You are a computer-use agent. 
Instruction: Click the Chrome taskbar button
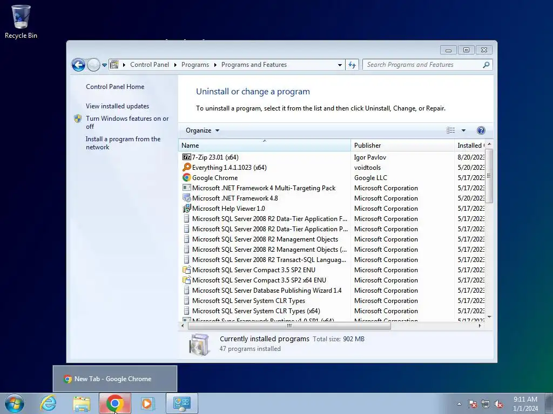(x=115, y=403)
